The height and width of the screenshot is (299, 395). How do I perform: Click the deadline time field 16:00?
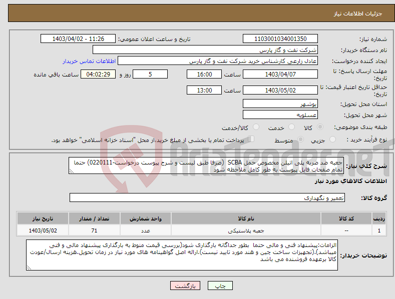(x=204, y=74)
